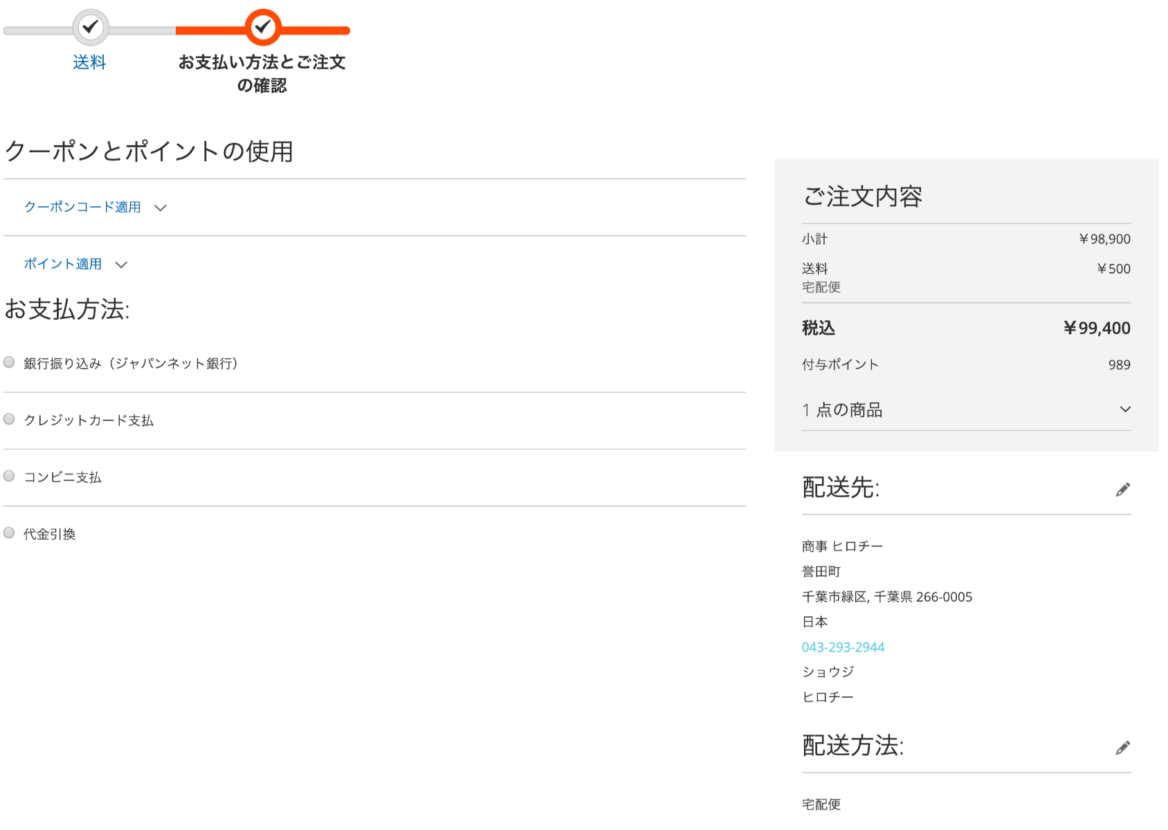Click the お支払い方法とご注文の確認 step label

tap(262, 73)
